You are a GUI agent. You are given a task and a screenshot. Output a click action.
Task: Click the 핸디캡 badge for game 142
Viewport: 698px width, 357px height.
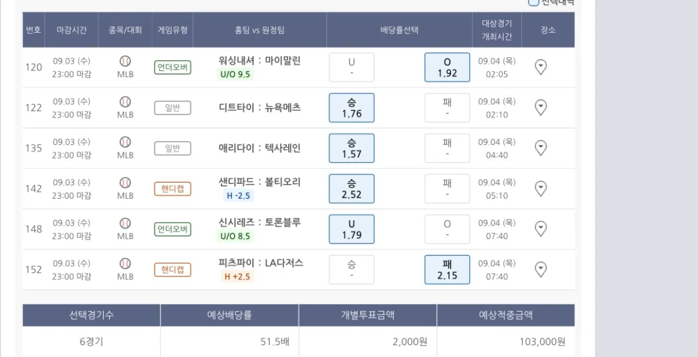172,189
